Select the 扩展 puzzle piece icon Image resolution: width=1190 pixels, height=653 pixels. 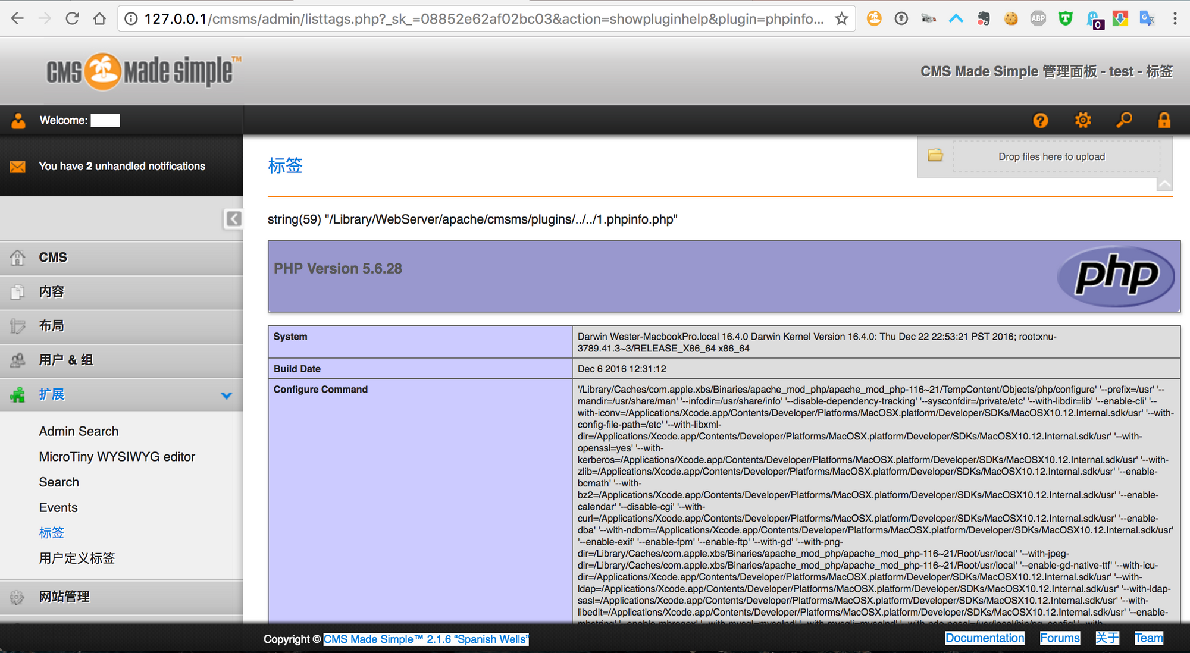coord(18,394)
